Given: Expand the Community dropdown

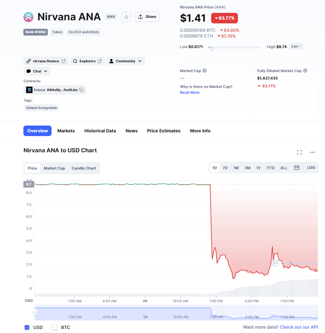Looking at the screenshot, I should coord(126,61).
